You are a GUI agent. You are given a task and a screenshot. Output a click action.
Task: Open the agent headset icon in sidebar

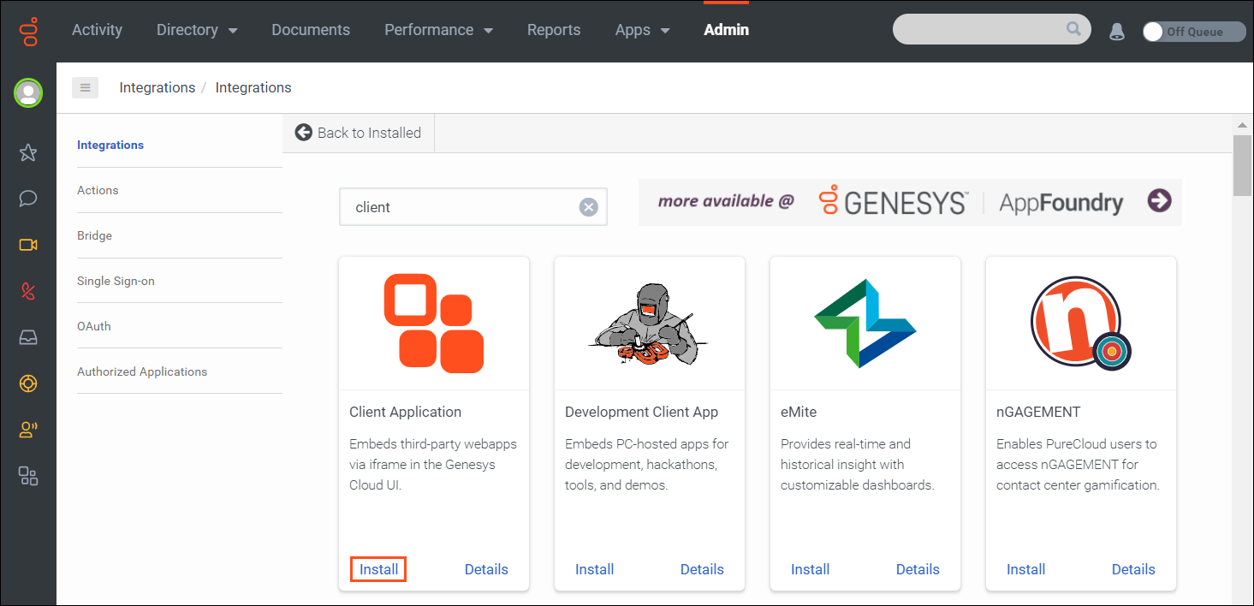[28, 430]
